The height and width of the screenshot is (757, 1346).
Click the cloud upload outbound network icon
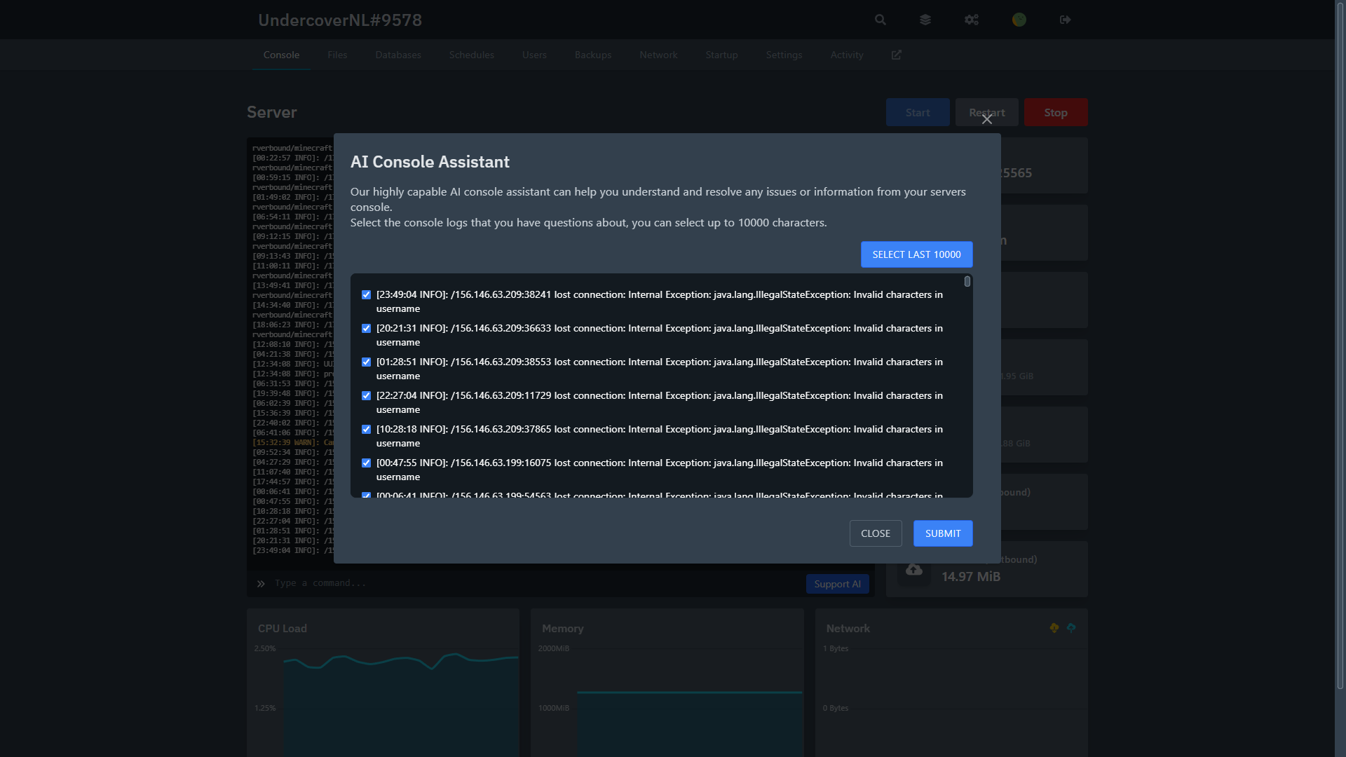click(x=914, y=569)
